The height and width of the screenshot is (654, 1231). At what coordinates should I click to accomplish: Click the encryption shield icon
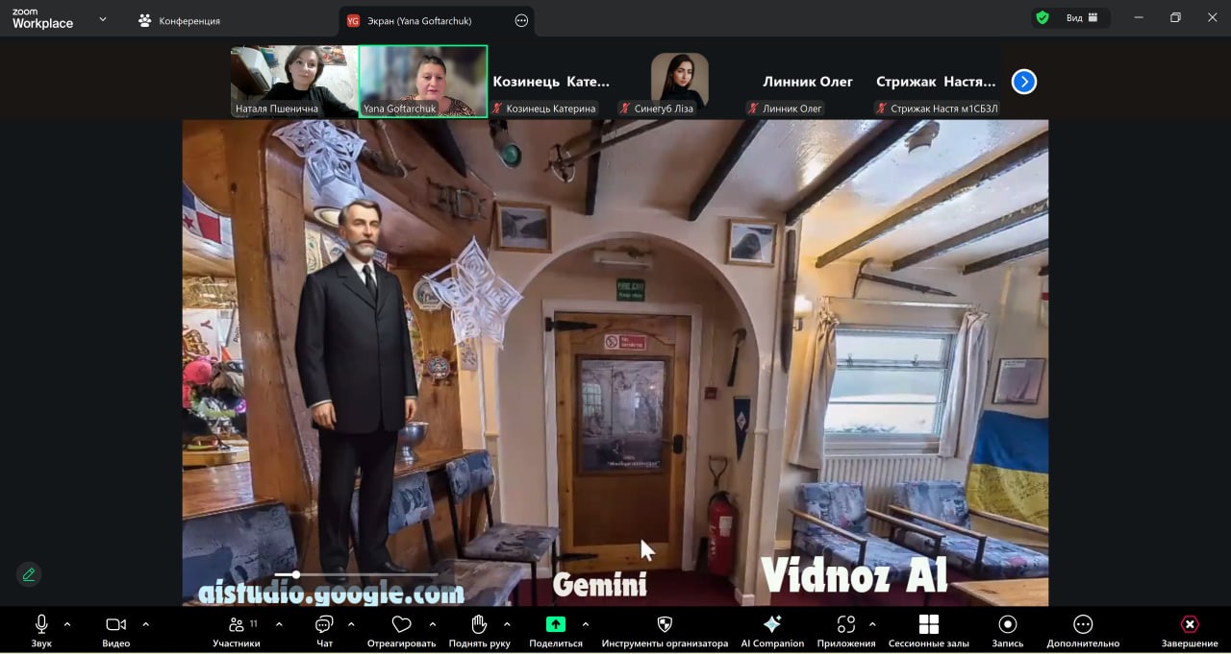1042,18
